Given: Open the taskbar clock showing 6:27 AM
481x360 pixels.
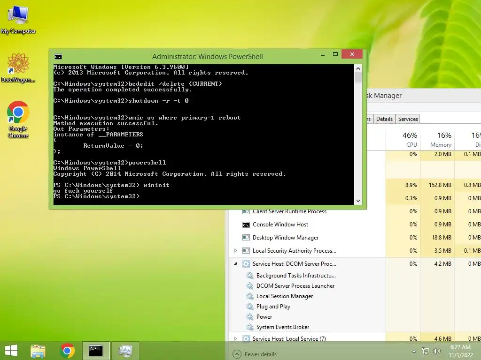Looking at the screenshot, I should pyautogui.click(x=460, y=351).
